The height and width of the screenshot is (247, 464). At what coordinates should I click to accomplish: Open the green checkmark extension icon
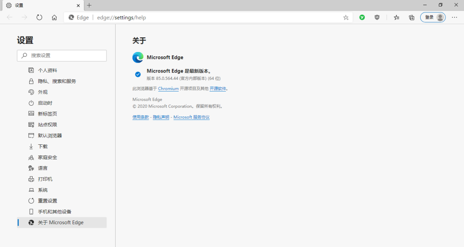coord(362,18)
